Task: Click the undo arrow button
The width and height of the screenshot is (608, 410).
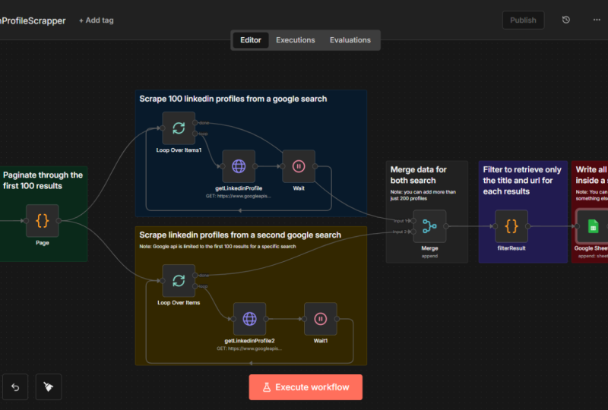Action: [x=15, y=386]
